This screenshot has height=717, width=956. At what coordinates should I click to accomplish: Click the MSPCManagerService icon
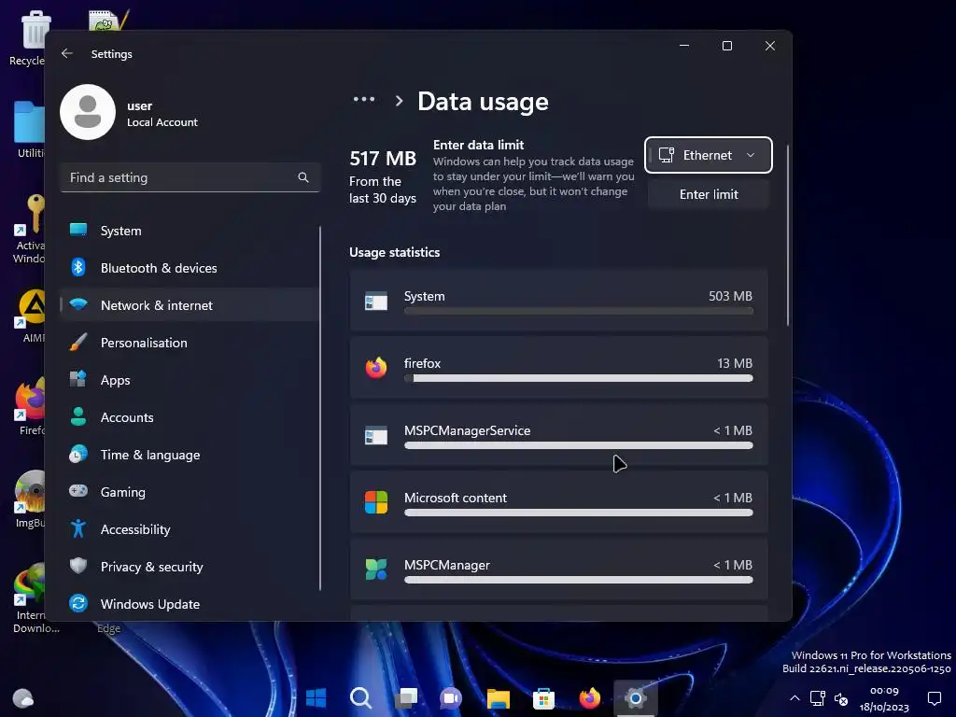pos(376,435)
